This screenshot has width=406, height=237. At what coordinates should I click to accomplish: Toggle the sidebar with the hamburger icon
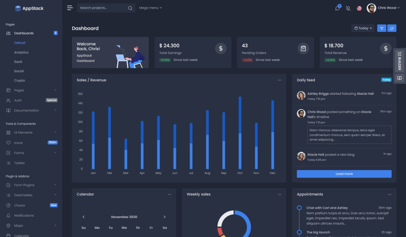[69, 8]
